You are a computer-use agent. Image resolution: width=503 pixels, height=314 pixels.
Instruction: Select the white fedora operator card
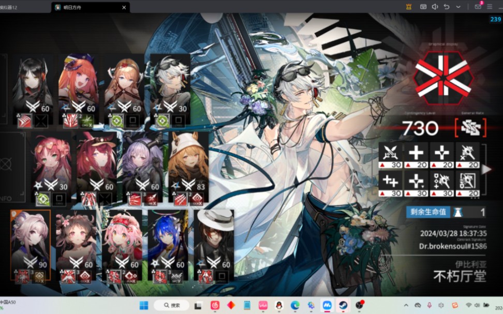[214, 246]
